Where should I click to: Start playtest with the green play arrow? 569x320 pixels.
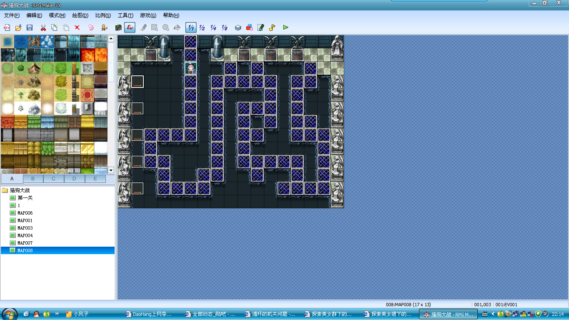pyautogui.click(x=286, y=27)
